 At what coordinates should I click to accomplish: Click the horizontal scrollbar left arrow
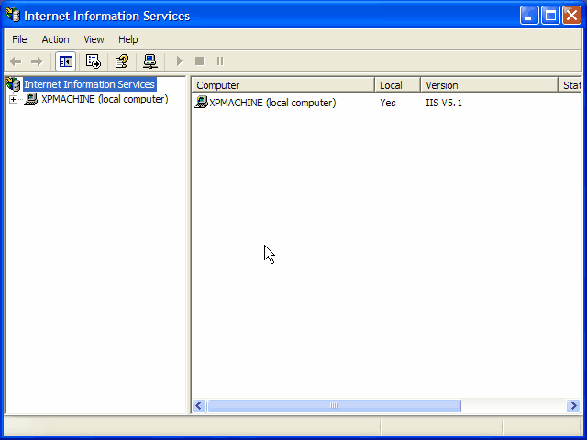[x=199, y=405]
